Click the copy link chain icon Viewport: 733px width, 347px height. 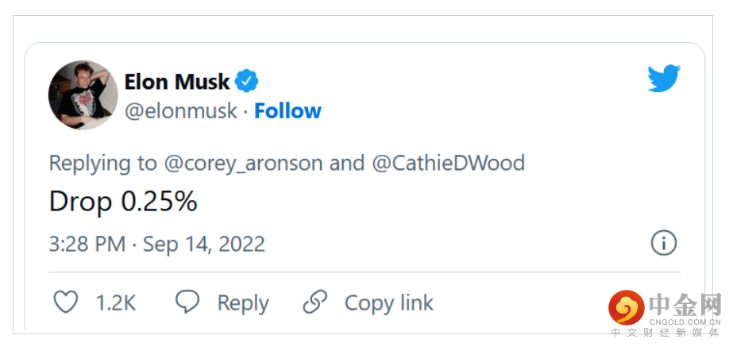pos(315,303)
